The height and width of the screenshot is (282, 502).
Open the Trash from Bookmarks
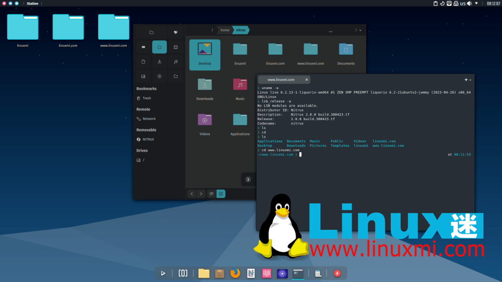click(147, 98)
